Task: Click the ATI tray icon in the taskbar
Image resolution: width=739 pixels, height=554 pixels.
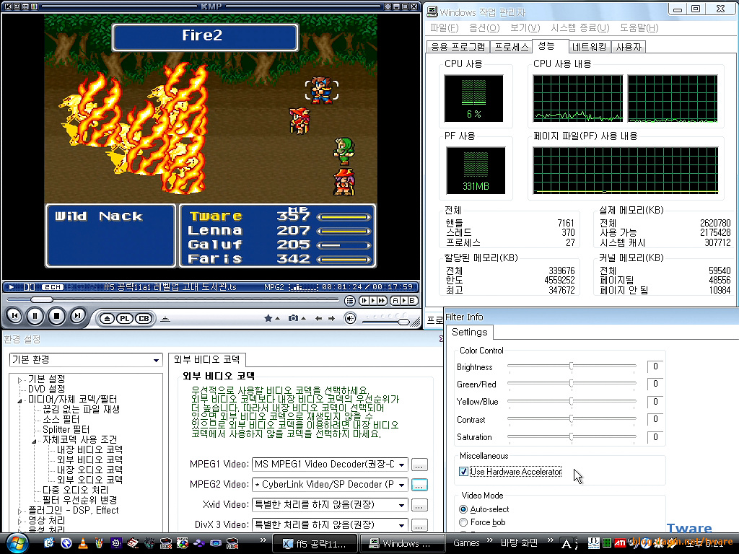Action: click(620, 543)
